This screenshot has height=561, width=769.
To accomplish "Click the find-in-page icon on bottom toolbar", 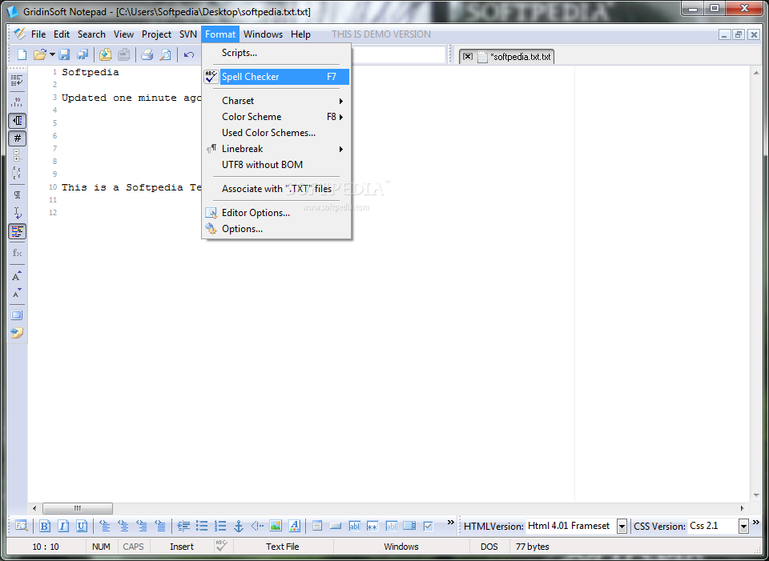I will 22,527.
